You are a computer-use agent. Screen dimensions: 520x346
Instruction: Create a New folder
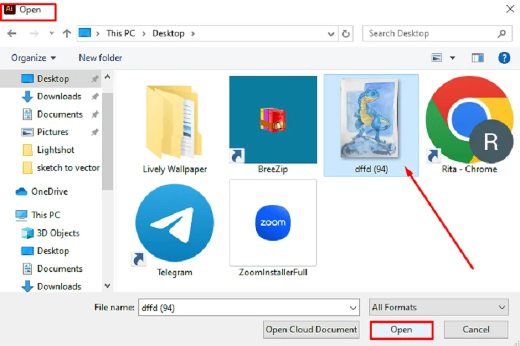[101, 58]
